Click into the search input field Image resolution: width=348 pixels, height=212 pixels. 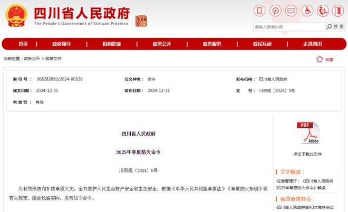(289, 27)
